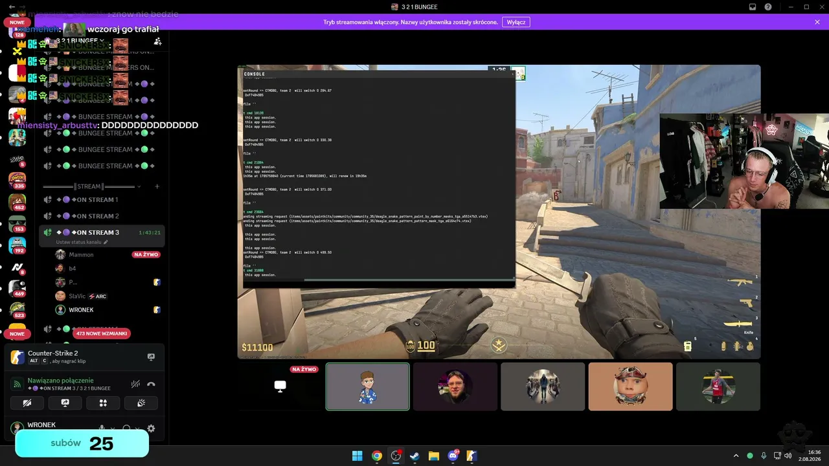The image size is (829, 466).
Task: Open server icon with 192 badge
Action: click(x=17, y=246)
